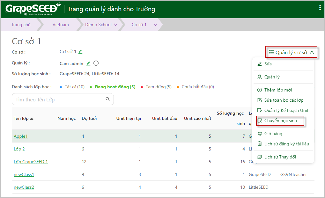Click the Độ tuổi column header
The image size is (325, 198).
coord(89,118)
